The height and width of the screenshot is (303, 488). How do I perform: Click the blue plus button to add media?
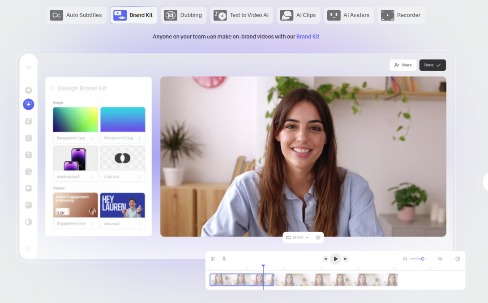pyautogui.click(x=28, y=104)
